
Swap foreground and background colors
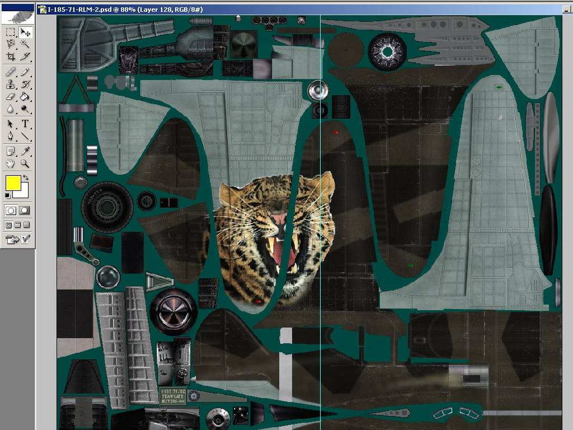pyautogui.click(x=26, y=177)
